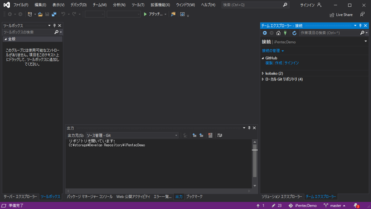
Task: Click the Output scrollbar down arrow
Action: click(x=255, y=186)
